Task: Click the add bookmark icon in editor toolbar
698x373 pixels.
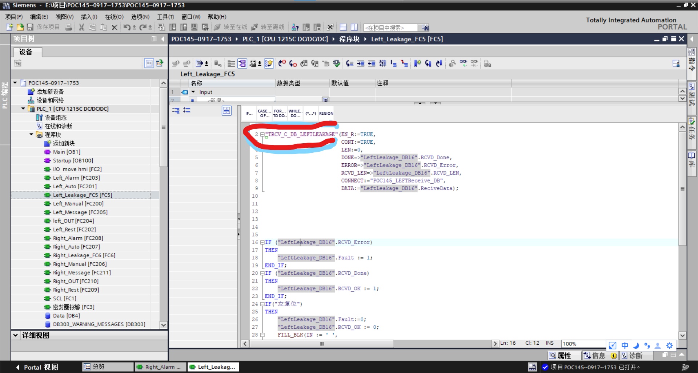Action: [417, 63]
